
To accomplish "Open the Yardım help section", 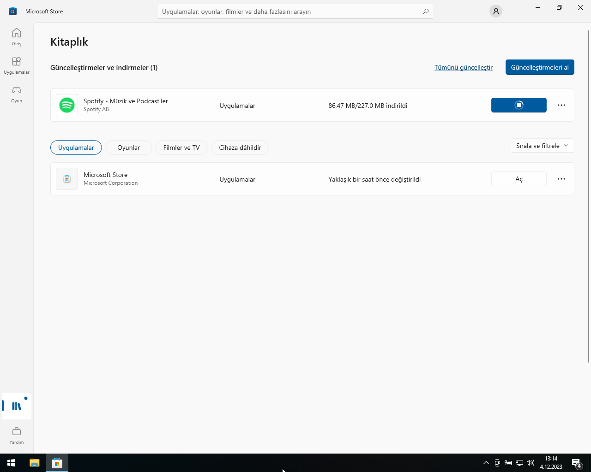I will pos(17,436).
